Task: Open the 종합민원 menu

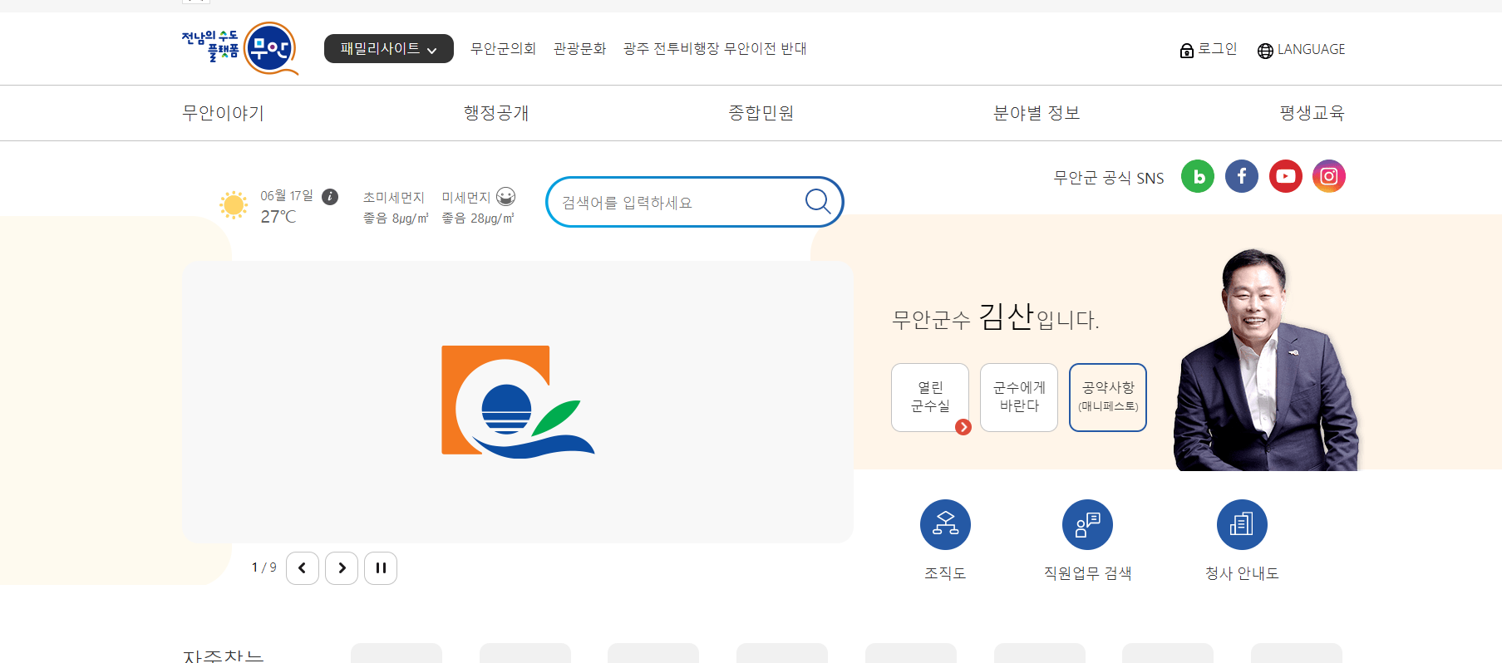Action: click(761, 113)
